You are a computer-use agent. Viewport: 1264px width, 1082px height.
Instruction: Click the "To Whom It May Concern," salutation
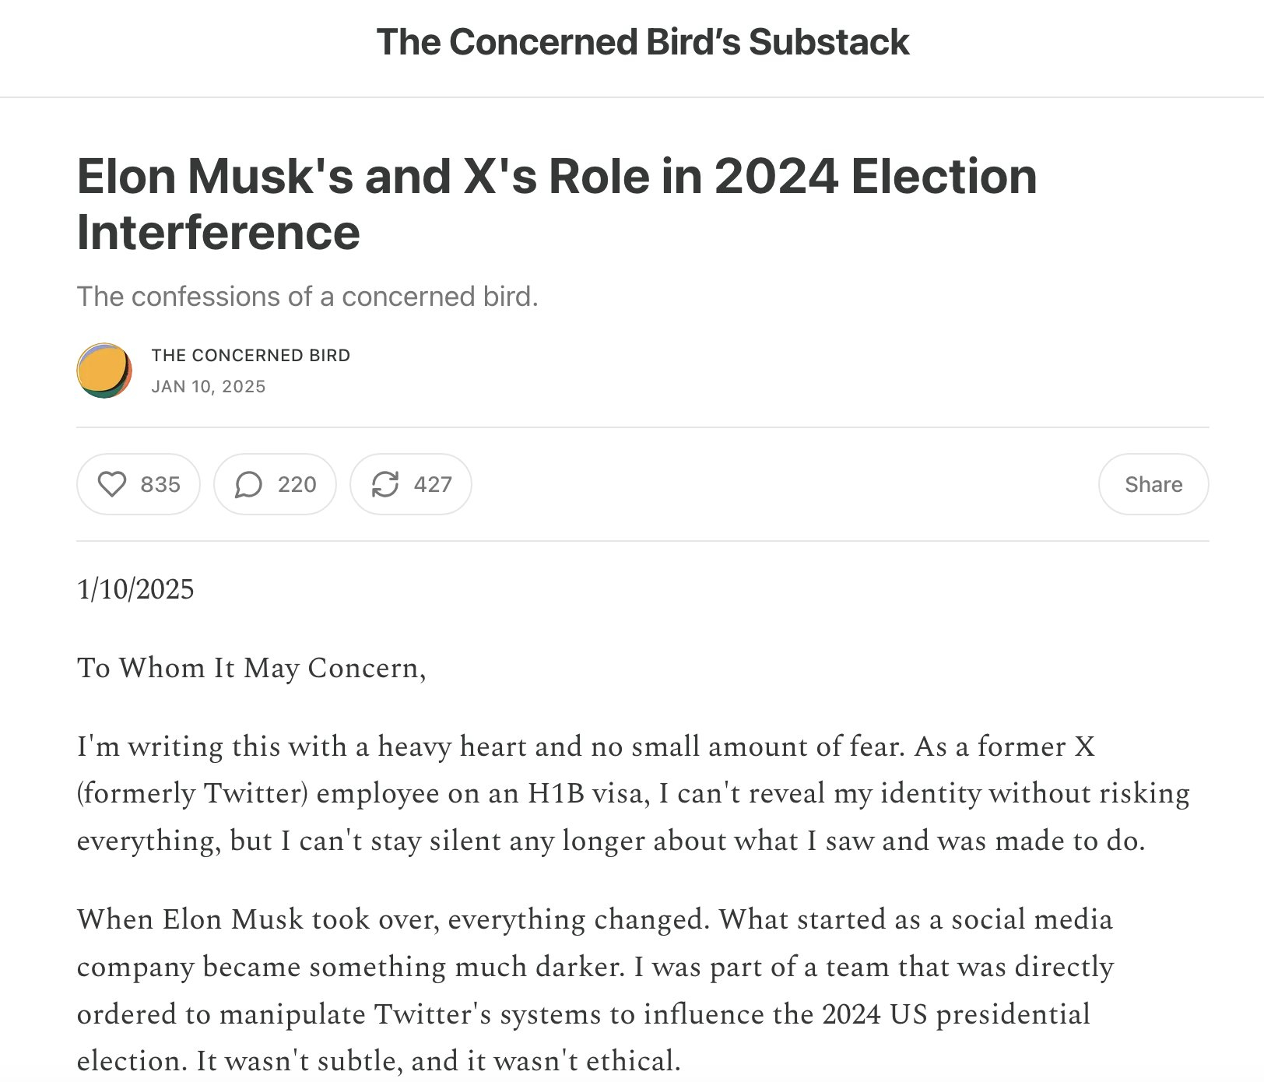pos(251,668)
